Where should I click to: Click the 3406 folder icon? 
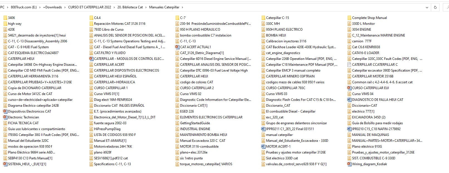[x=5, y=18]
